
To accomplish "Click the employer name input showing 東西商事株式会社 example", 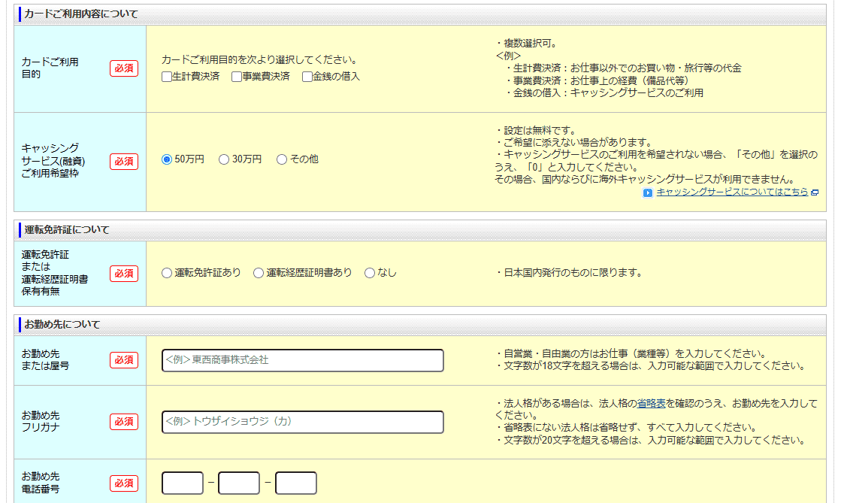I will (301, 360).
